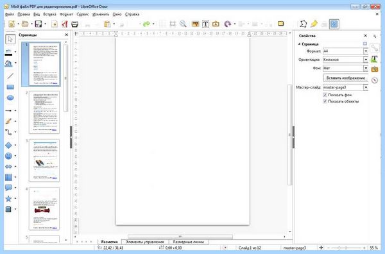Open the Мастер-слайд master-page3 dropdown

(366, 87)
